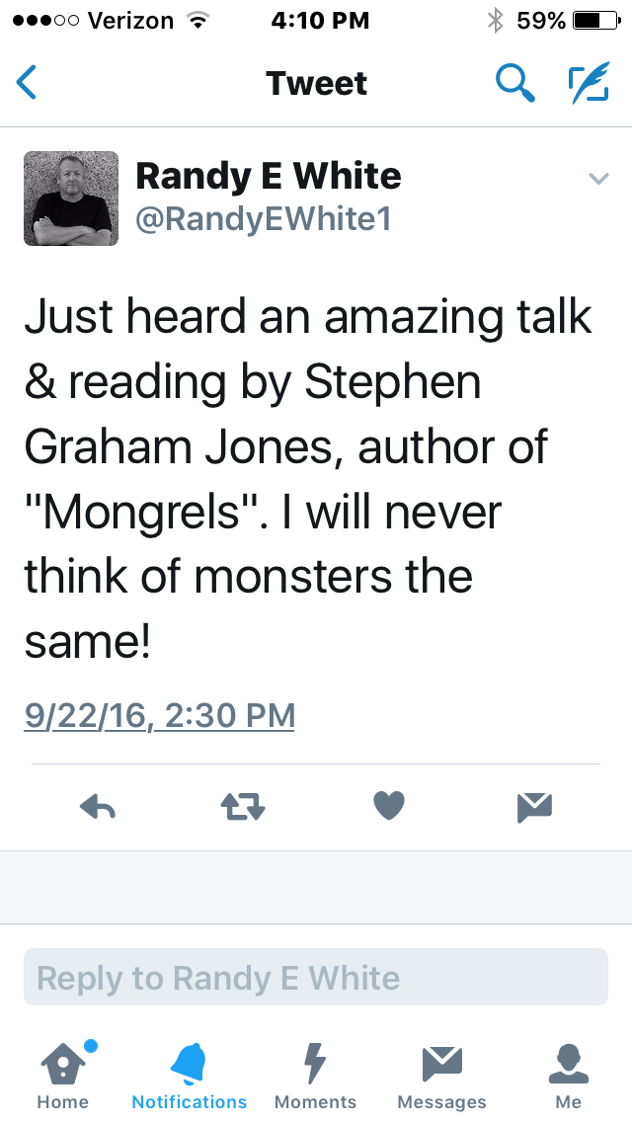
Task: Open Randy E White's profile photo
Action: [71, 199]
